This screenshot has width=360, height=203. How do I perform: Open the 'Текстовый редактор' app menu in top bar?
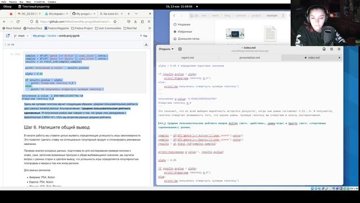(x=34, y=6)
